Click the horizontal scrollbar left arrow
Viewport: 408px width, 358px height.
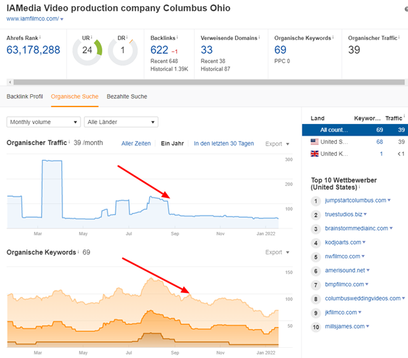coord(10,82)
